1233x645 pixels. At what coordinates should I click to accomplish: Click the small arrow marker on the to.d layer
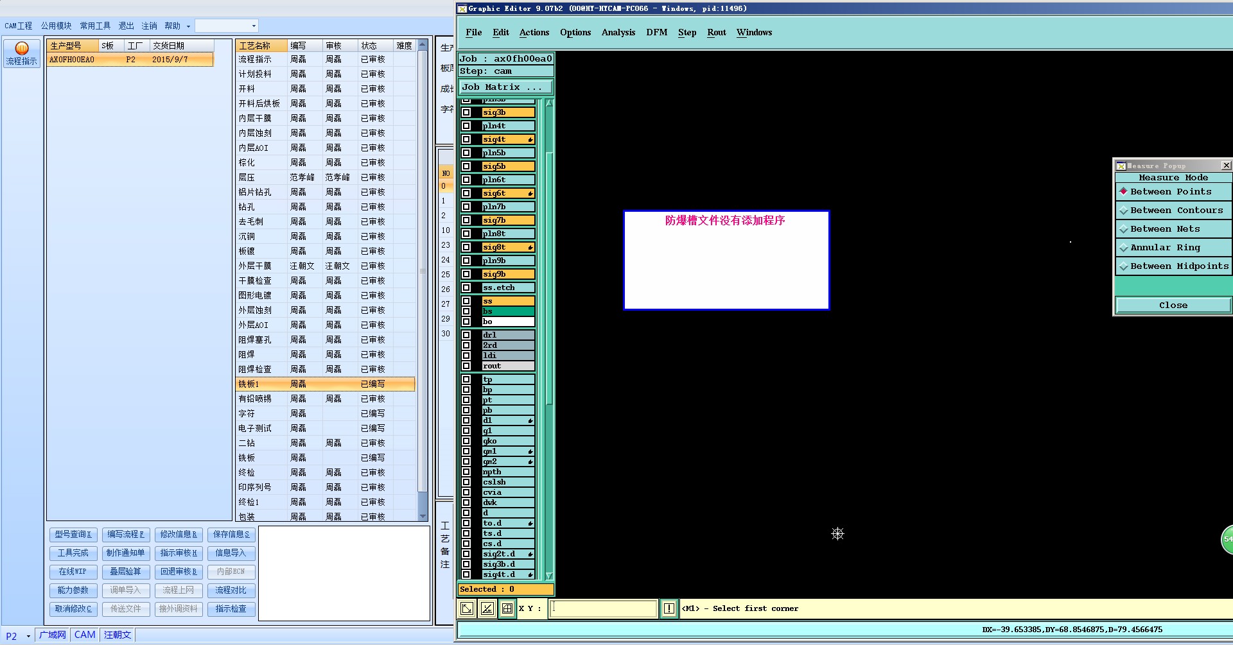pos(530,523)
